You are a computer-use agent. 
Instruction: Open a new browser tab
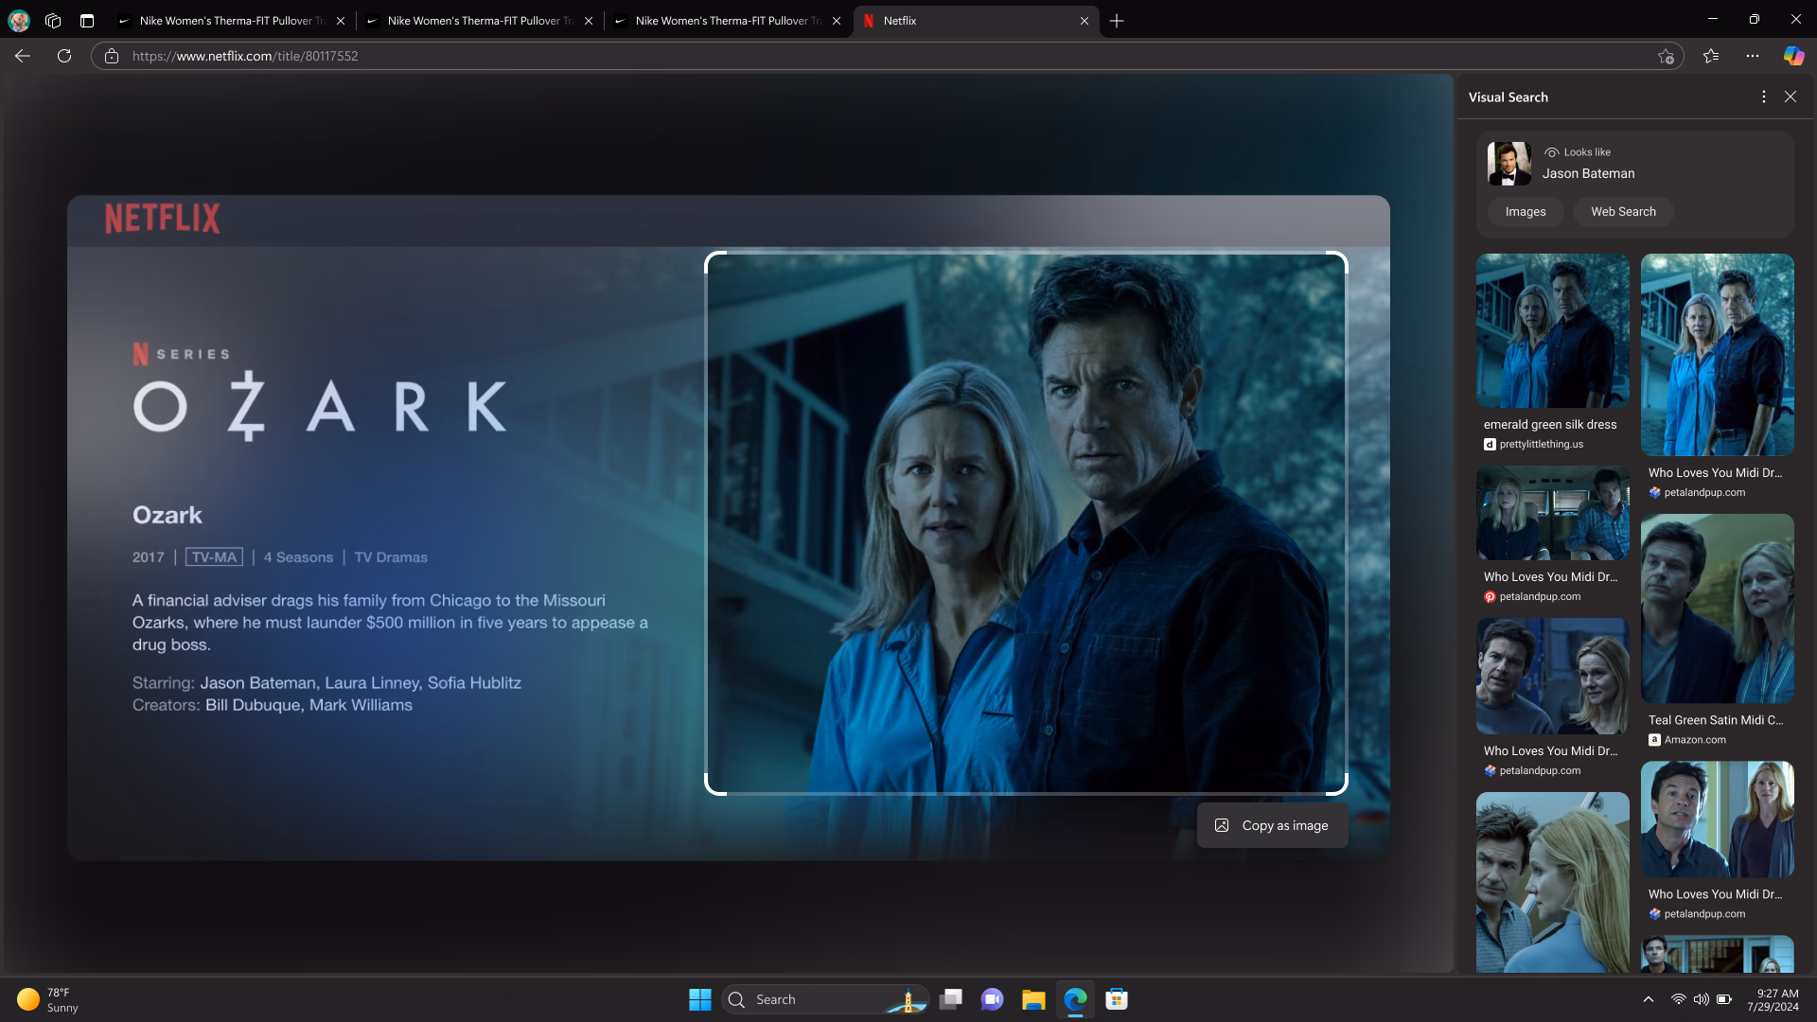pyautogui.click(x=1117, y=20)
